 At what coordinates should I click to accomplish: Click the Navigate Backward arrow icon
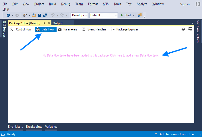tap(8, 15)
